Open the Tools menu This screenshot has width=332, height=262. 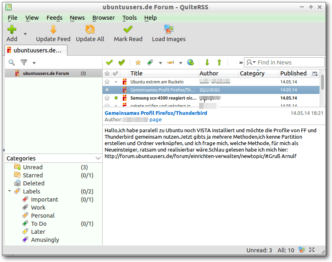click(130, 18)
